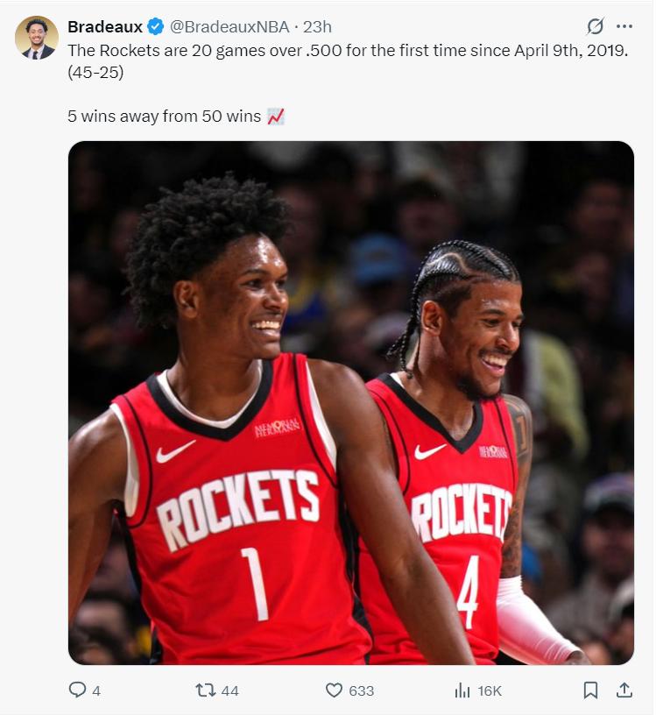Open Bradeaux's profile avatar picture
Screen dimensions: 656x715
pyautogui.click(x=37, y=38)
